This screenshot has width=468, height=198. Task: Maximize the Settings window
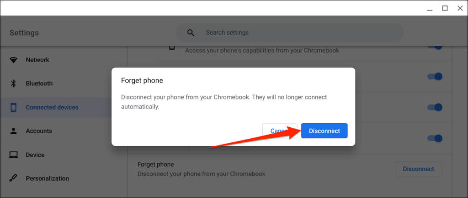[444, 8]
